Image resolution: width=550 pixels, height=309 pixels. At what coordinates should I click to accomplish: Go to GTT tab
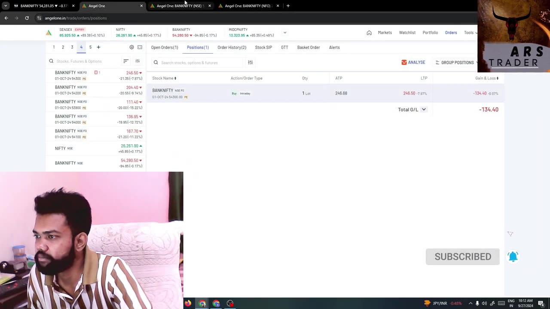point(284,48)
